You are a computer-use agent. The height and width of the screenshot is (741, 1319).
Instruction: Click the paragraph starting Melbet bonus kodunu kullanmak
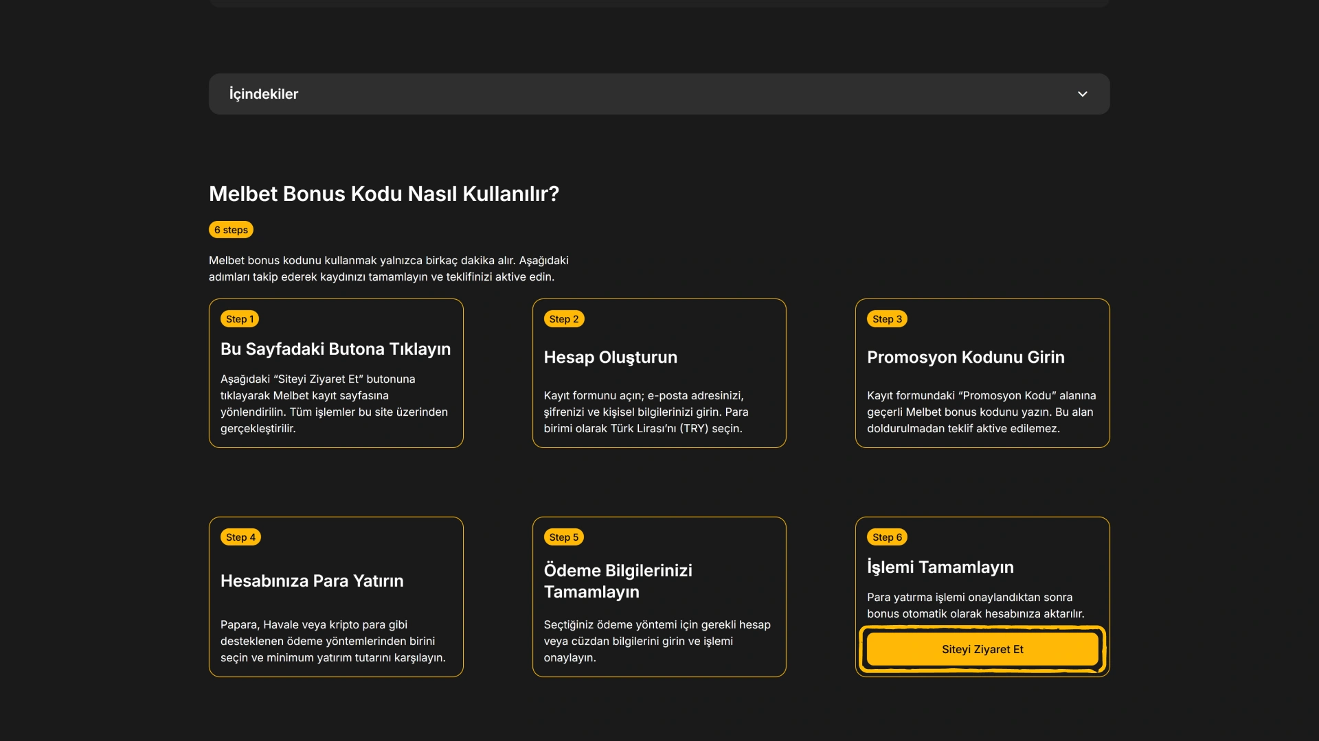[389, 268]
